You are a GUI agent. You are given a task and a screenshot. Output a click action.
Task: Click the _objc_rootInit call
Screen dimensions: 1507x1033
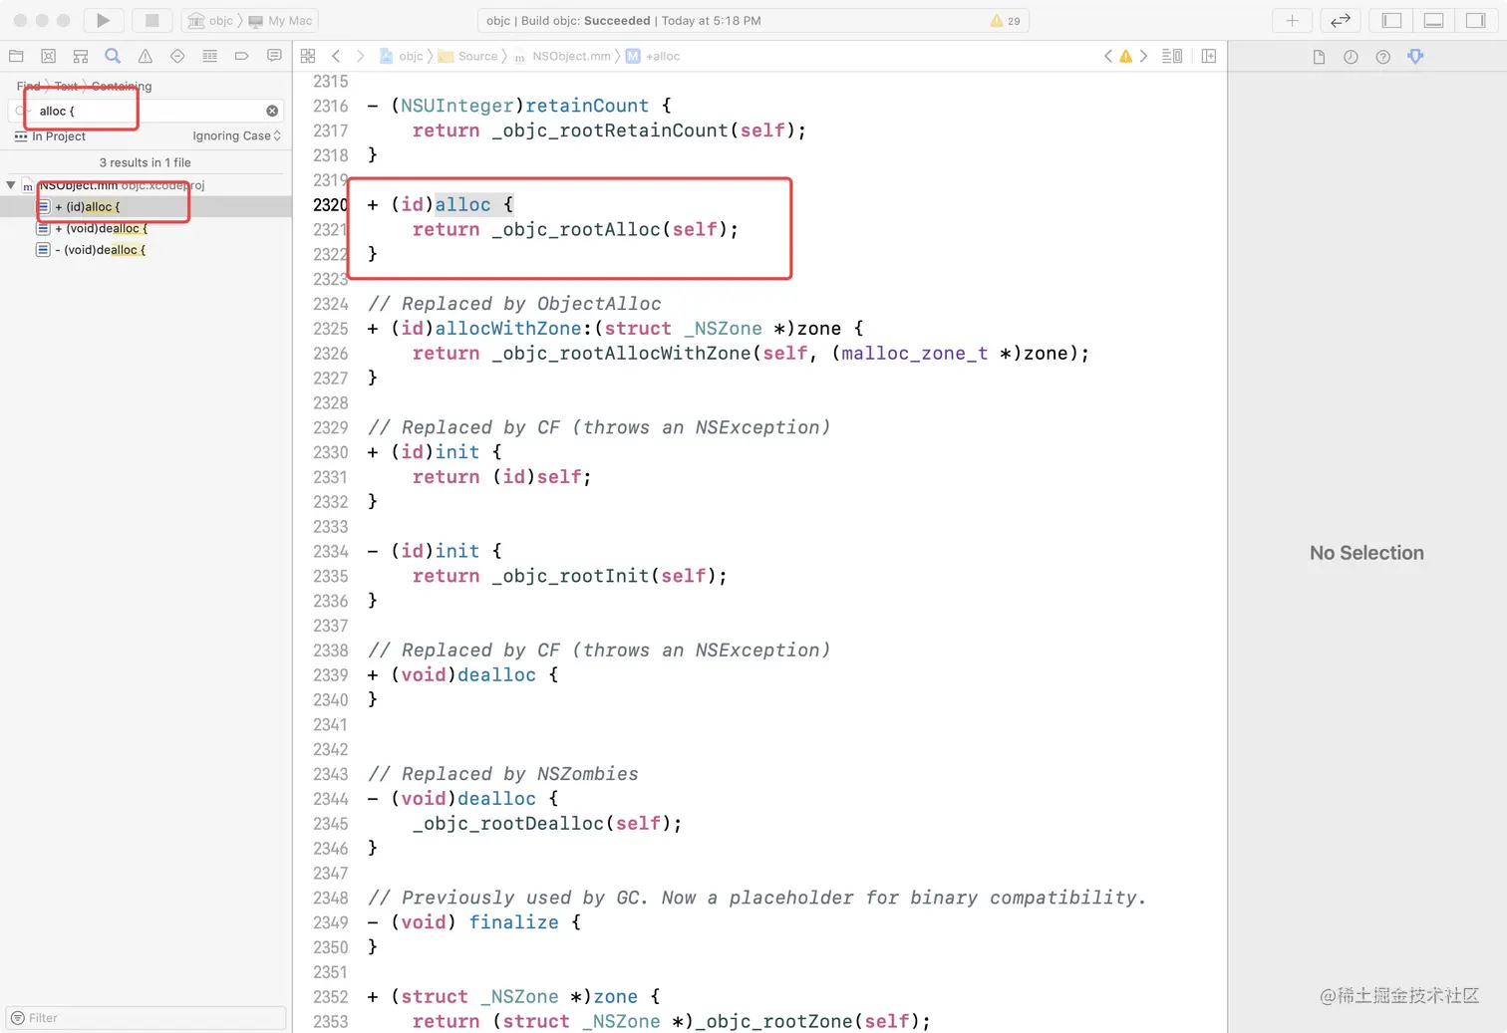(x=570, y=577)
